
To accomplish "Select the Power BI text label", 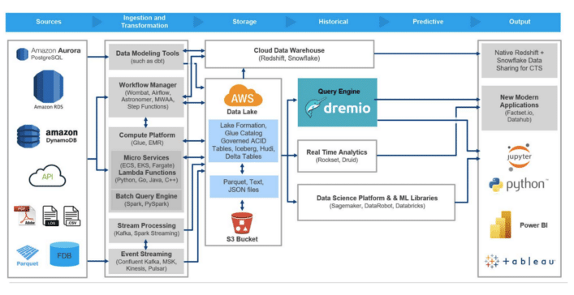I will point(533,225).
